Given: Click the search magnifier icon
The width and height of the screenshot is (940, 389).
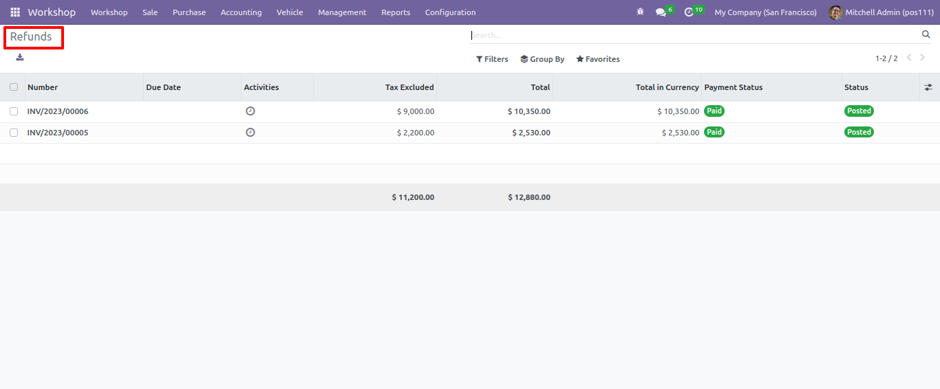Looking at the screenshot, I should [x=926, y=34].
